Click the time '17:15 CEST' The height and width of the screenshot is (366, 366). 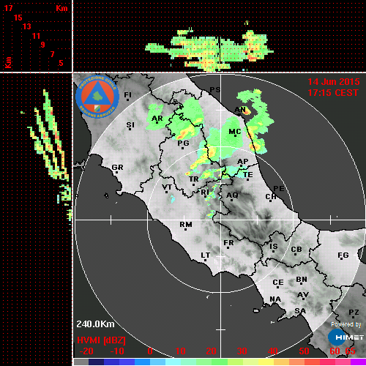pyautogui.click(x=333, y=93)
